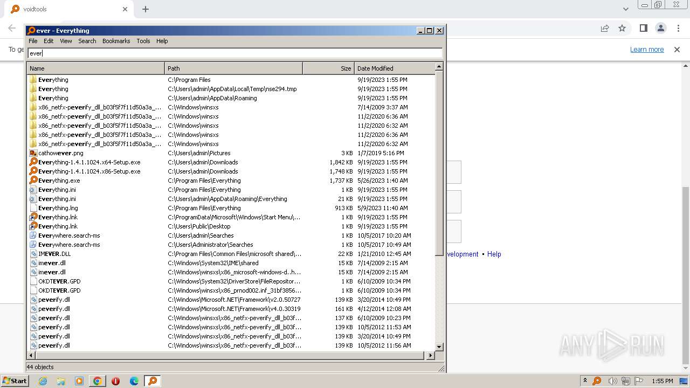Select the Everything x86-Setup.exe icon
Screen dimensions: 690x388
[x=33, y=171]
